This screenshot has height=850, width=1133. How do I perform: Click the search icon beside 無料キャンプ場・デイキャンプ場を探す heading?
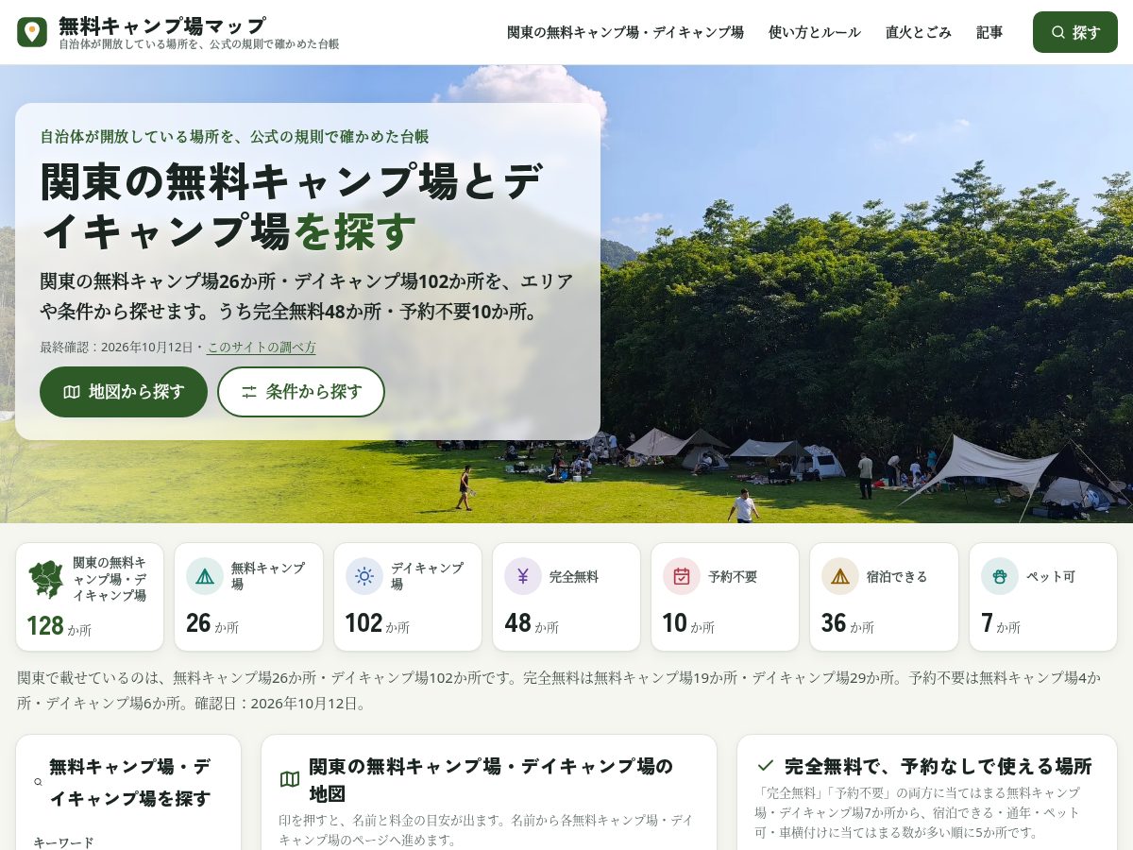click(39, 782)
